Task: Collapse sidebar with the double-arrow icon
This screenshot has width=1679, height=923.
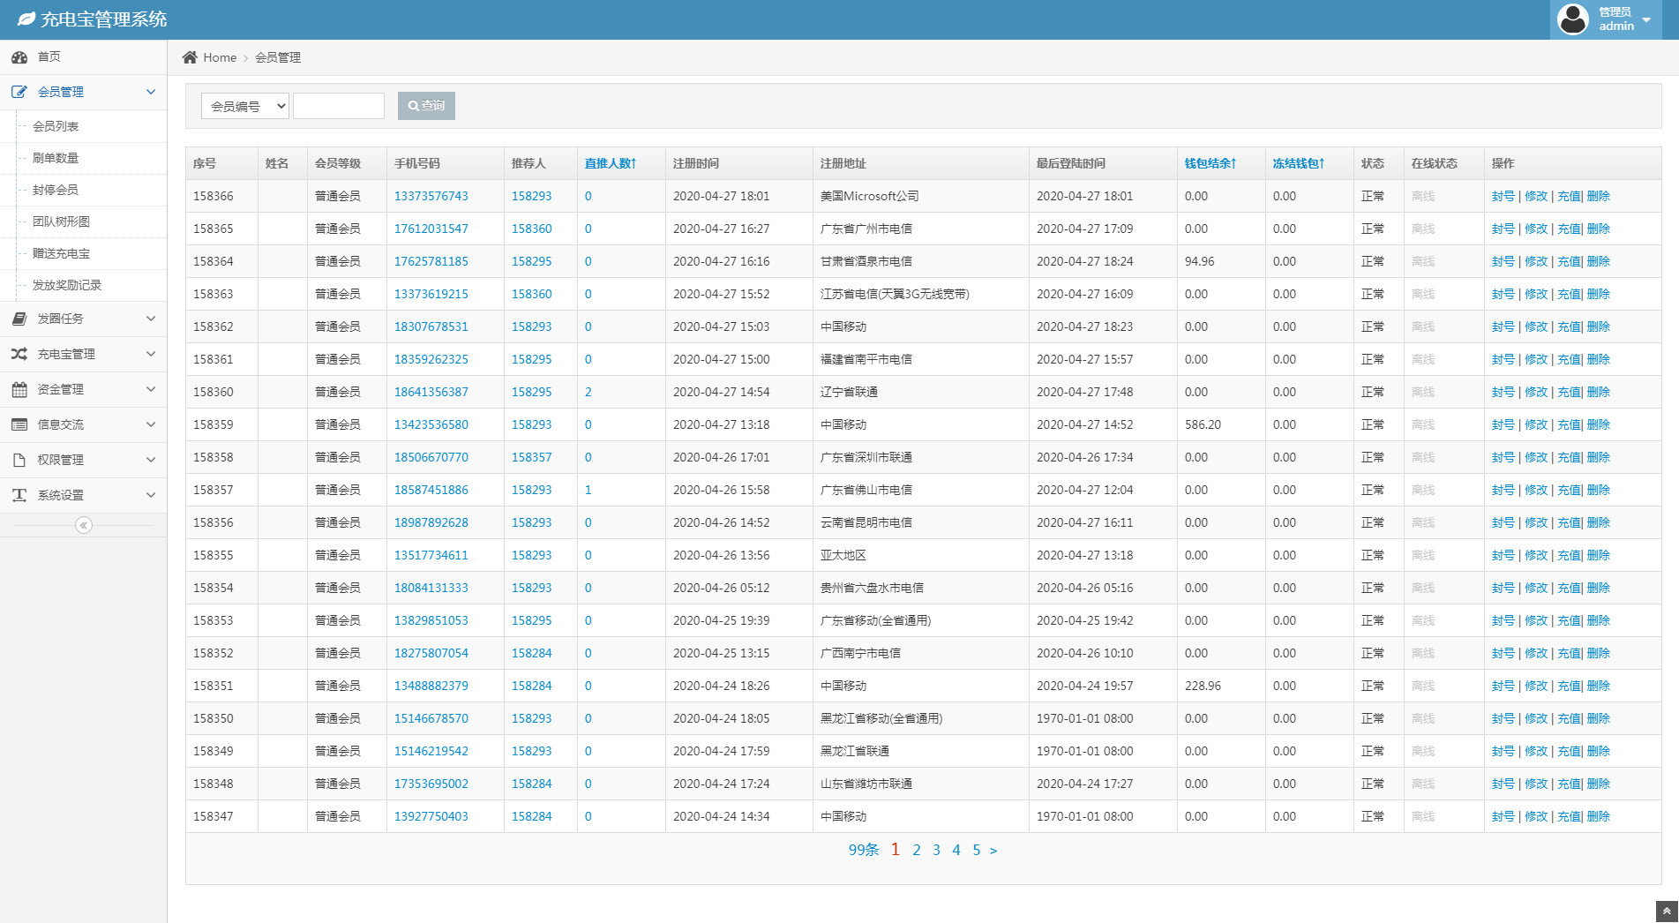Action: (84, 525)
